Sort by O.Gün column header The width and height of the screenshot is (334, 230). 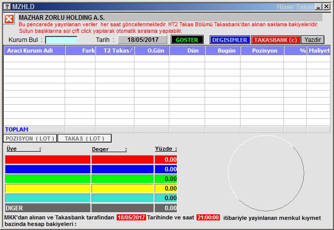click(x=152, y=51)
